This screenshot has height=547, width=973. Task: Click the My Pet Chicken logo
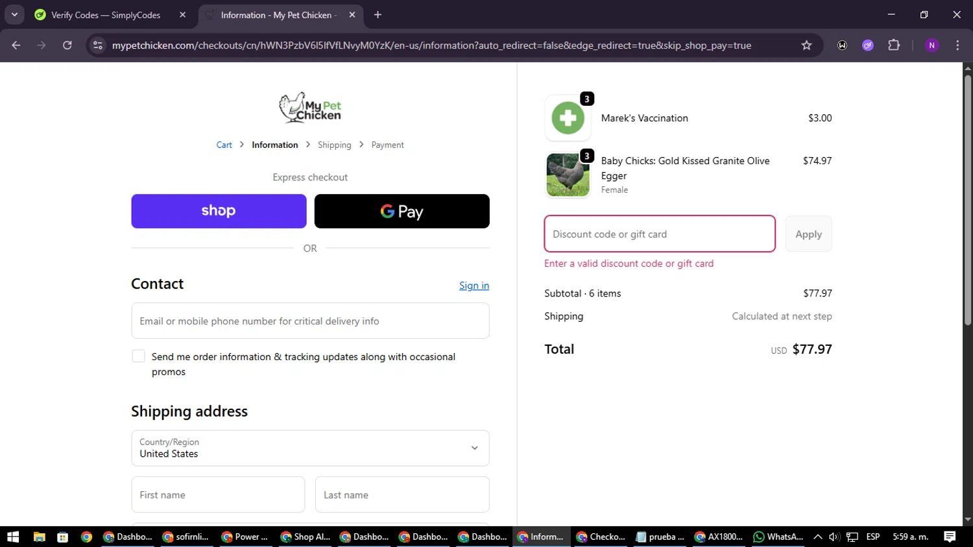310,108
